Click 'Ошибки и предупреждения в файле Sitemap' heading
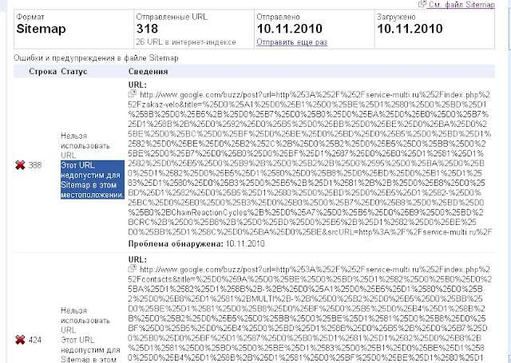 (96, 58)
